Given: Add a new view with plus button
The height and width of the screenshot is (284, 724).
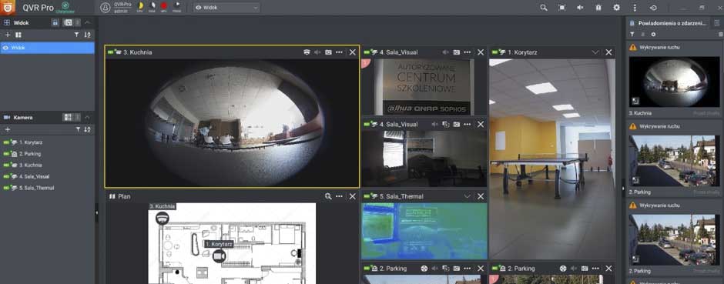Looking at the screenshot, I should tap(8, 35).
